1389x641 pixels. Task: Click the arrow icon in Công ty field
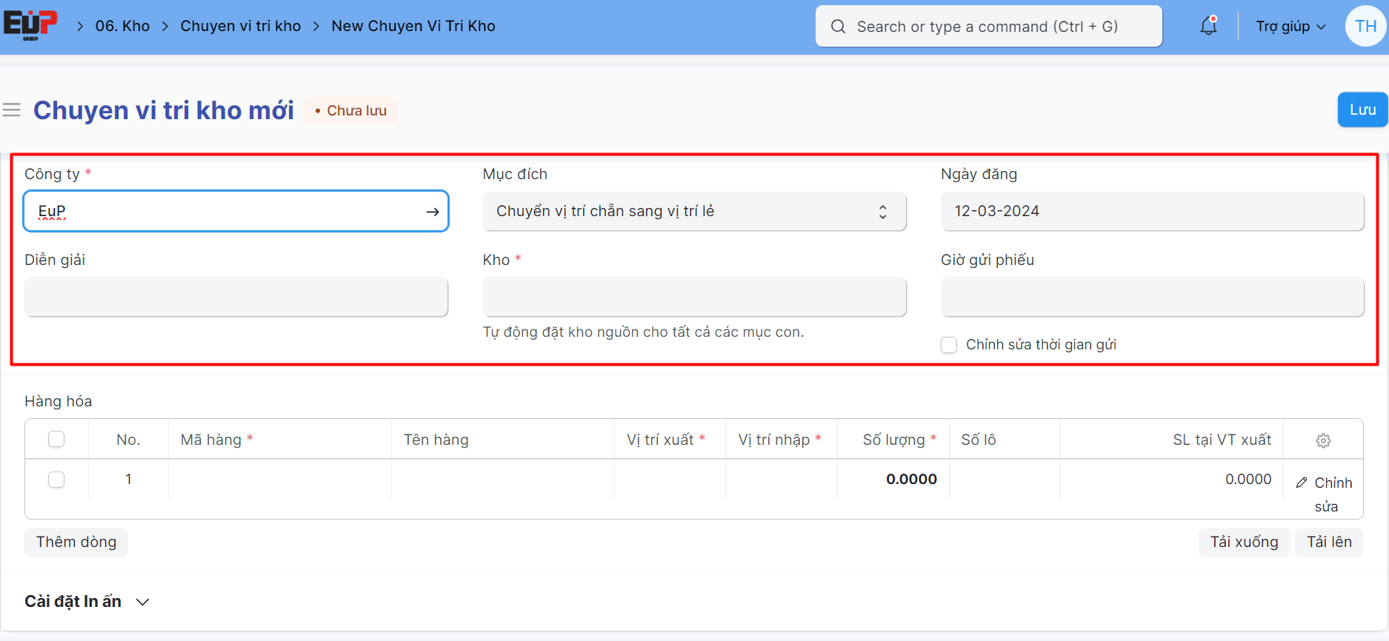pos(433,212)
